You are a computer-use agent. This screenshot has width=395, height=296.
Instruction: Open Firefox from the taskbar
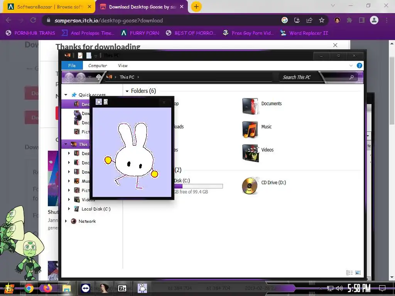click(x=47, y=288)
